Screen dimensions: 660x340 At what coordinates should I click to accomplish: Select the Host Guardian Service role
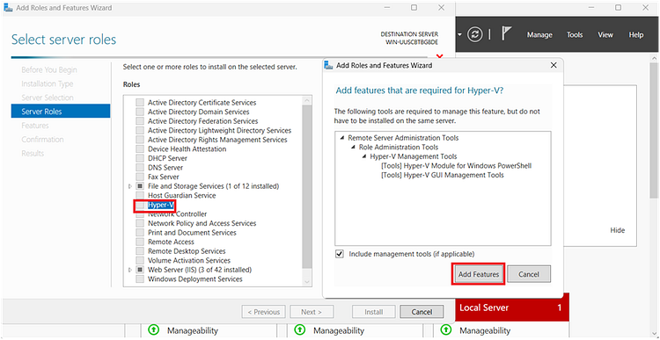(182, 195)
